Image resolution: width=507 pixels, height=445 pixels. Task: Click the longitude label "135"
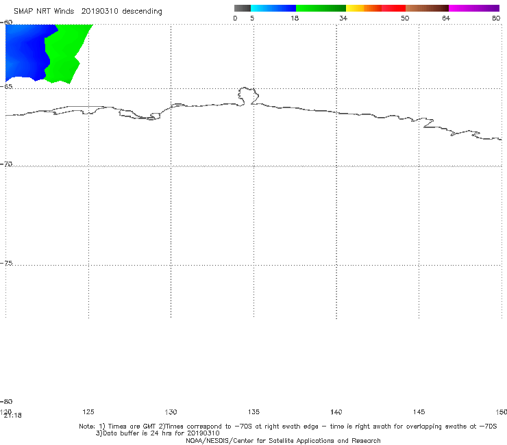pos(253,411)
